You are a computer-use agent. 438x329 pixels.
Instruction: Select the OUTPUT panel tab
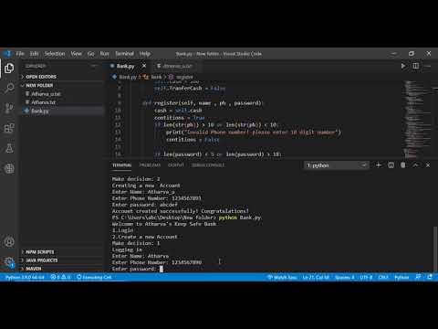click(176, 165)
